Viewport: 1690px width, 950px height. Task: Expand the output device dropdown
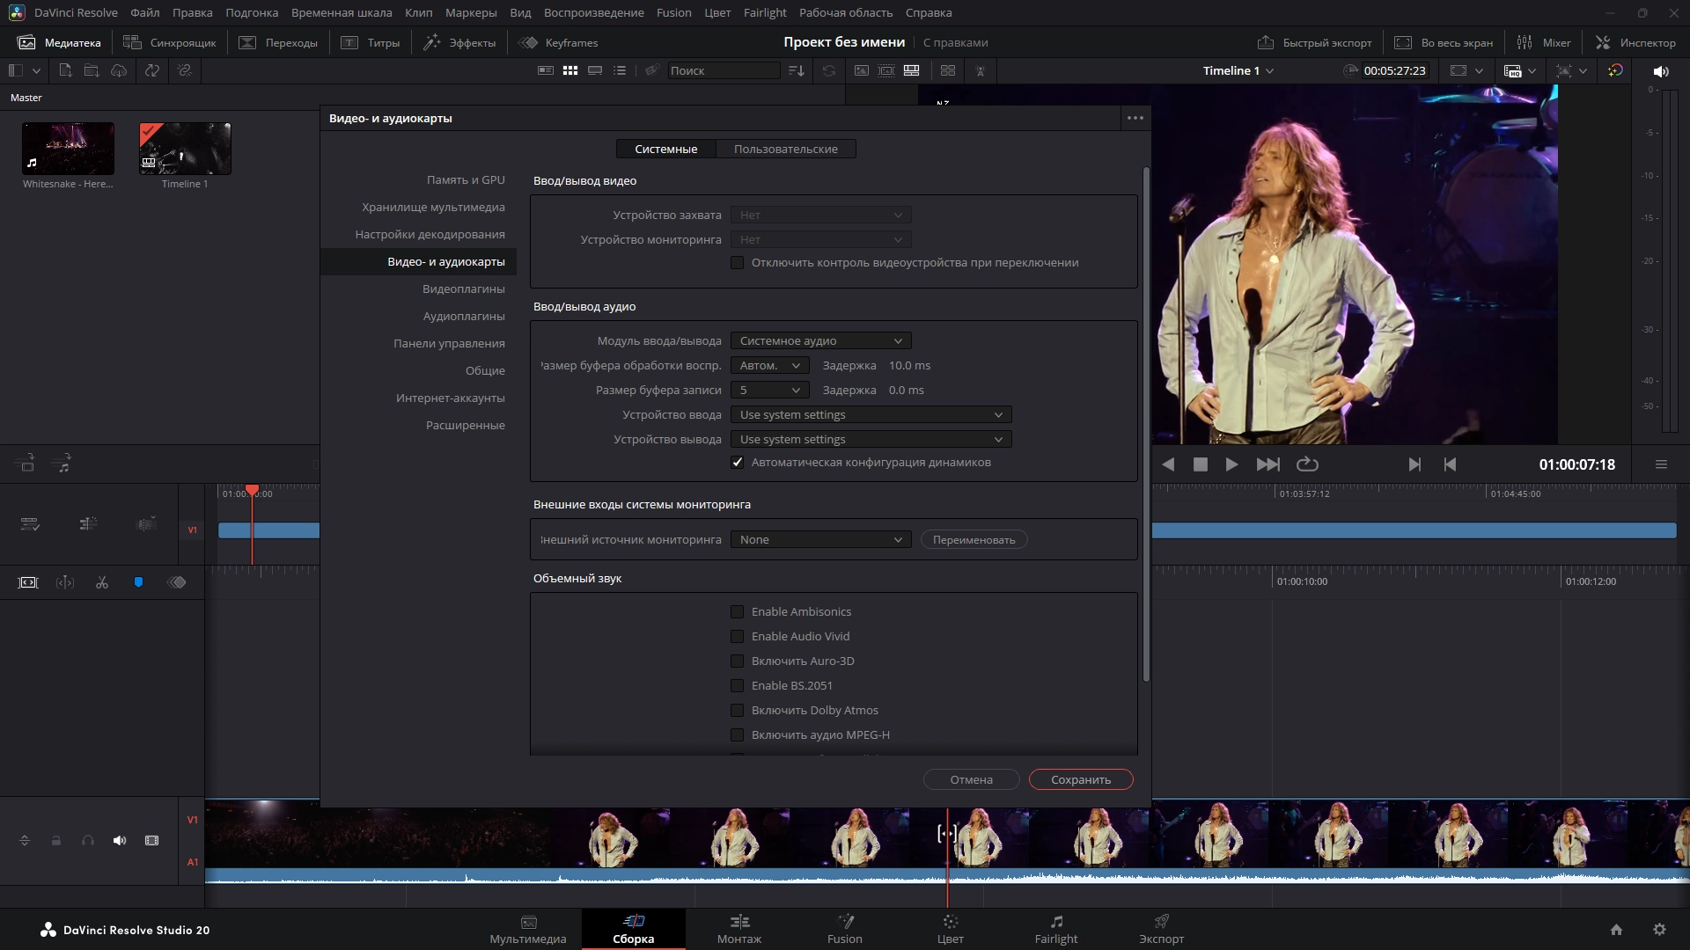click(x=871, y=440)
